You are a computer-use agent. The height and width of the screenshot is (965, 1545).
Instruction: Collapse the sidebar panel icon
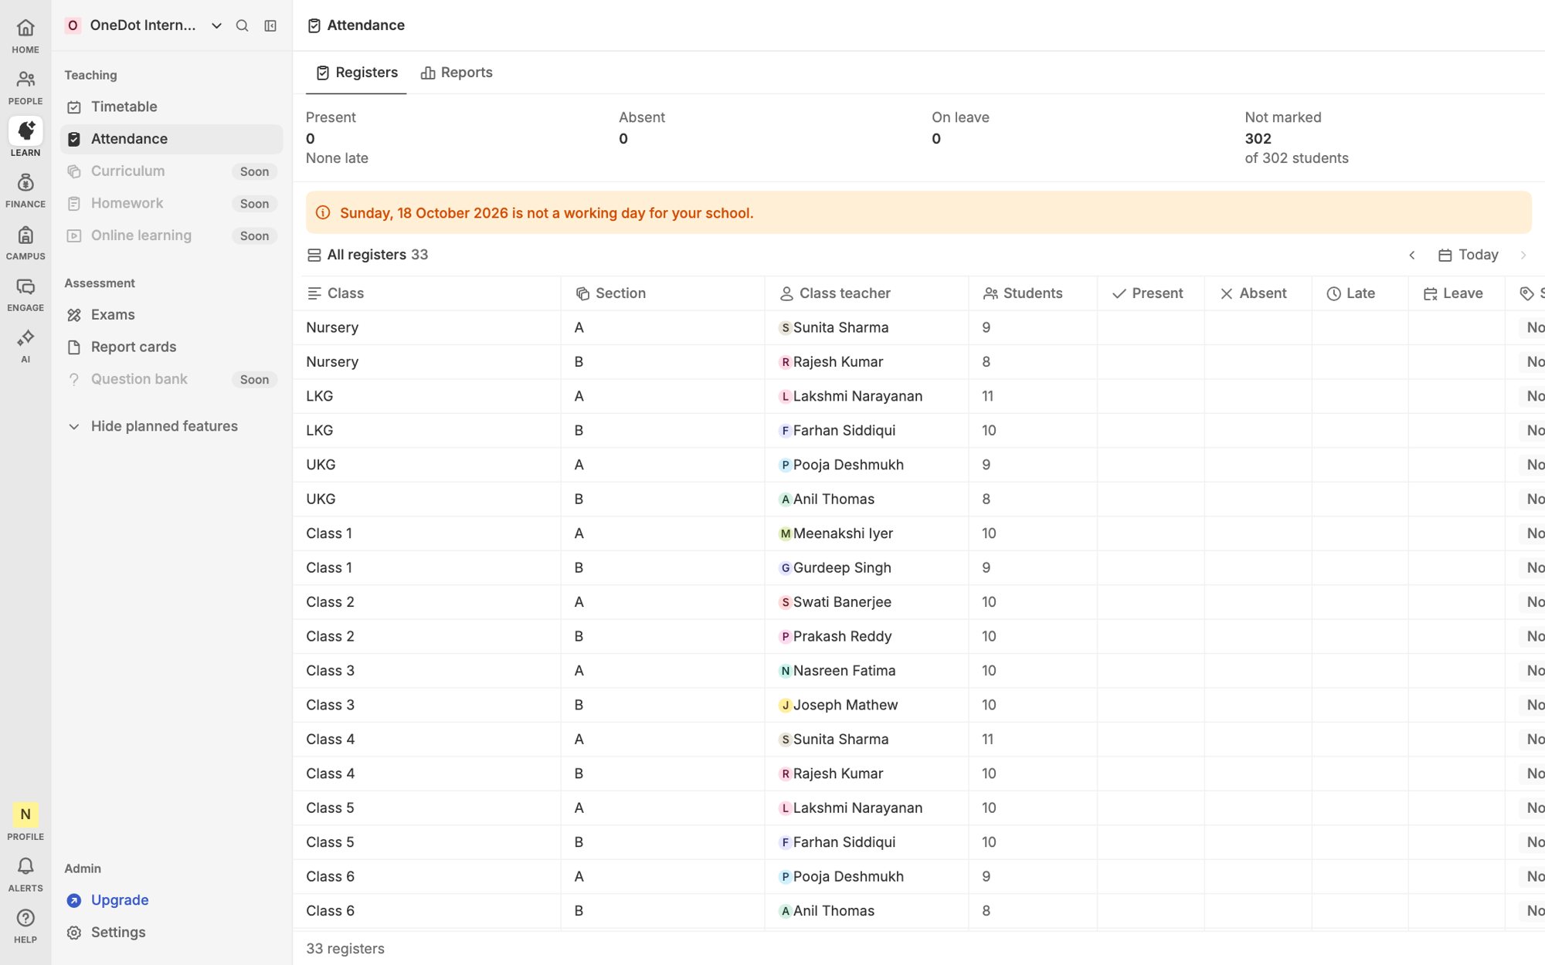point(270,25)
